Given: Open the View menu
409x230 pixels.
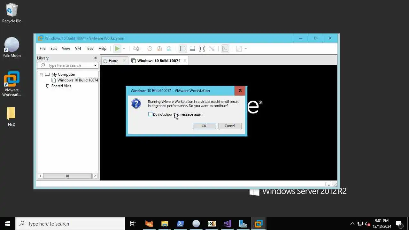Looking at the screenshot, I should (66, 49).
